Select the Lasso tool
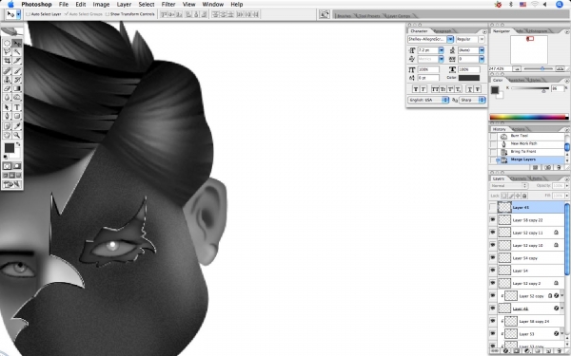 coord(7,52)
